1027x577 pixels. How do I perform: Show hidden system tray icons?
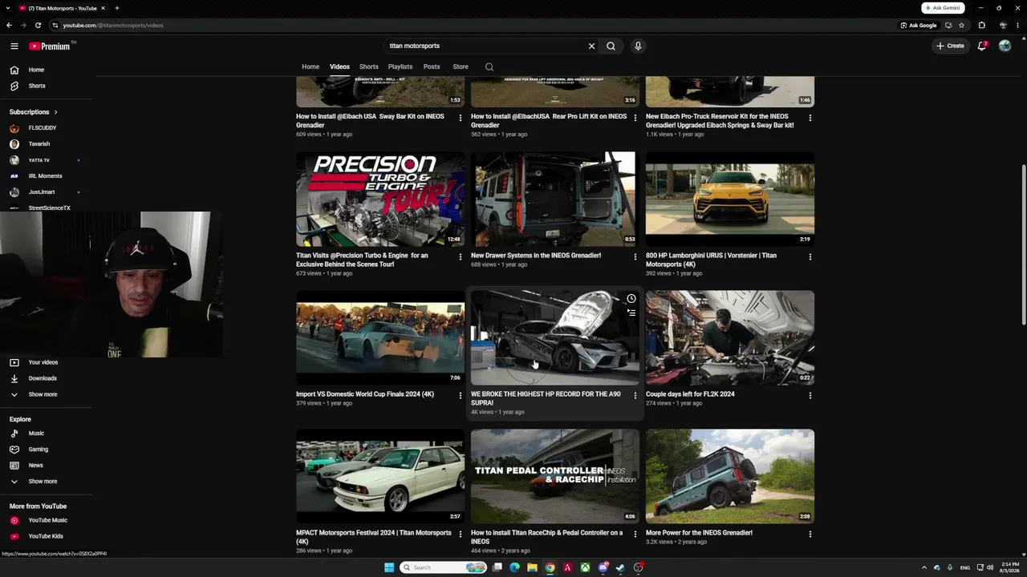tap(923, 567)
